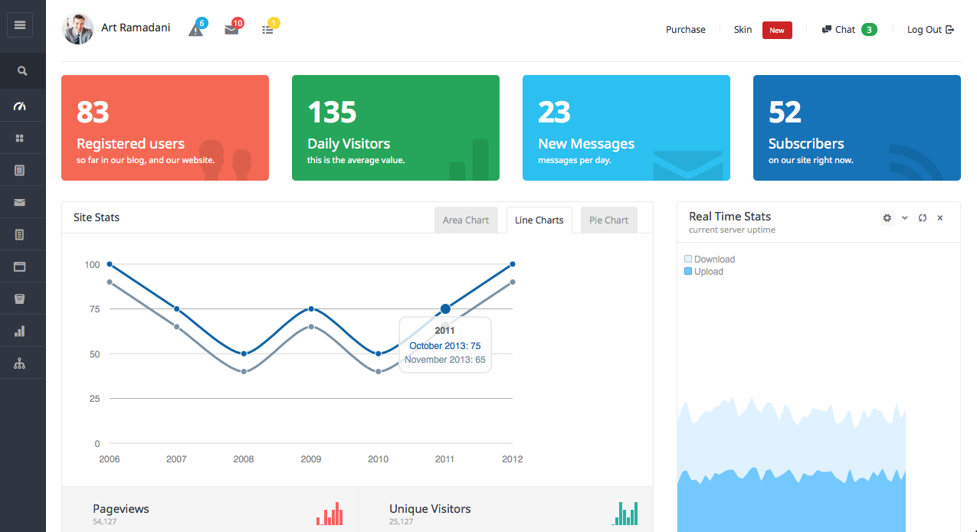Image resolution: width=977 pixels, height=532 pixels.
Task: Open the Subscribers stat card
Action: click(x=857, y=128)
